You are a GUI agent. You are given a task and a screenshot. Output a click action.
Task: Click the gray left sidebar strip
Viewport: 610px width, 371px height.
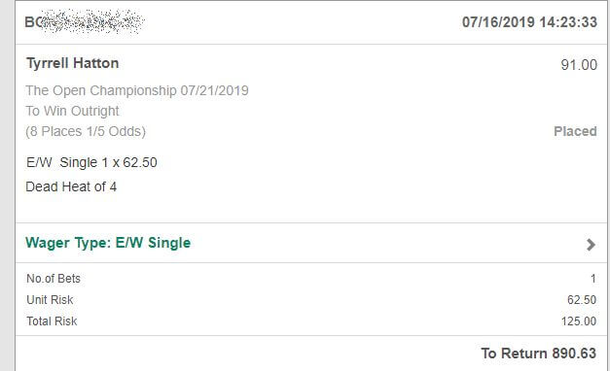pos(7,185)
